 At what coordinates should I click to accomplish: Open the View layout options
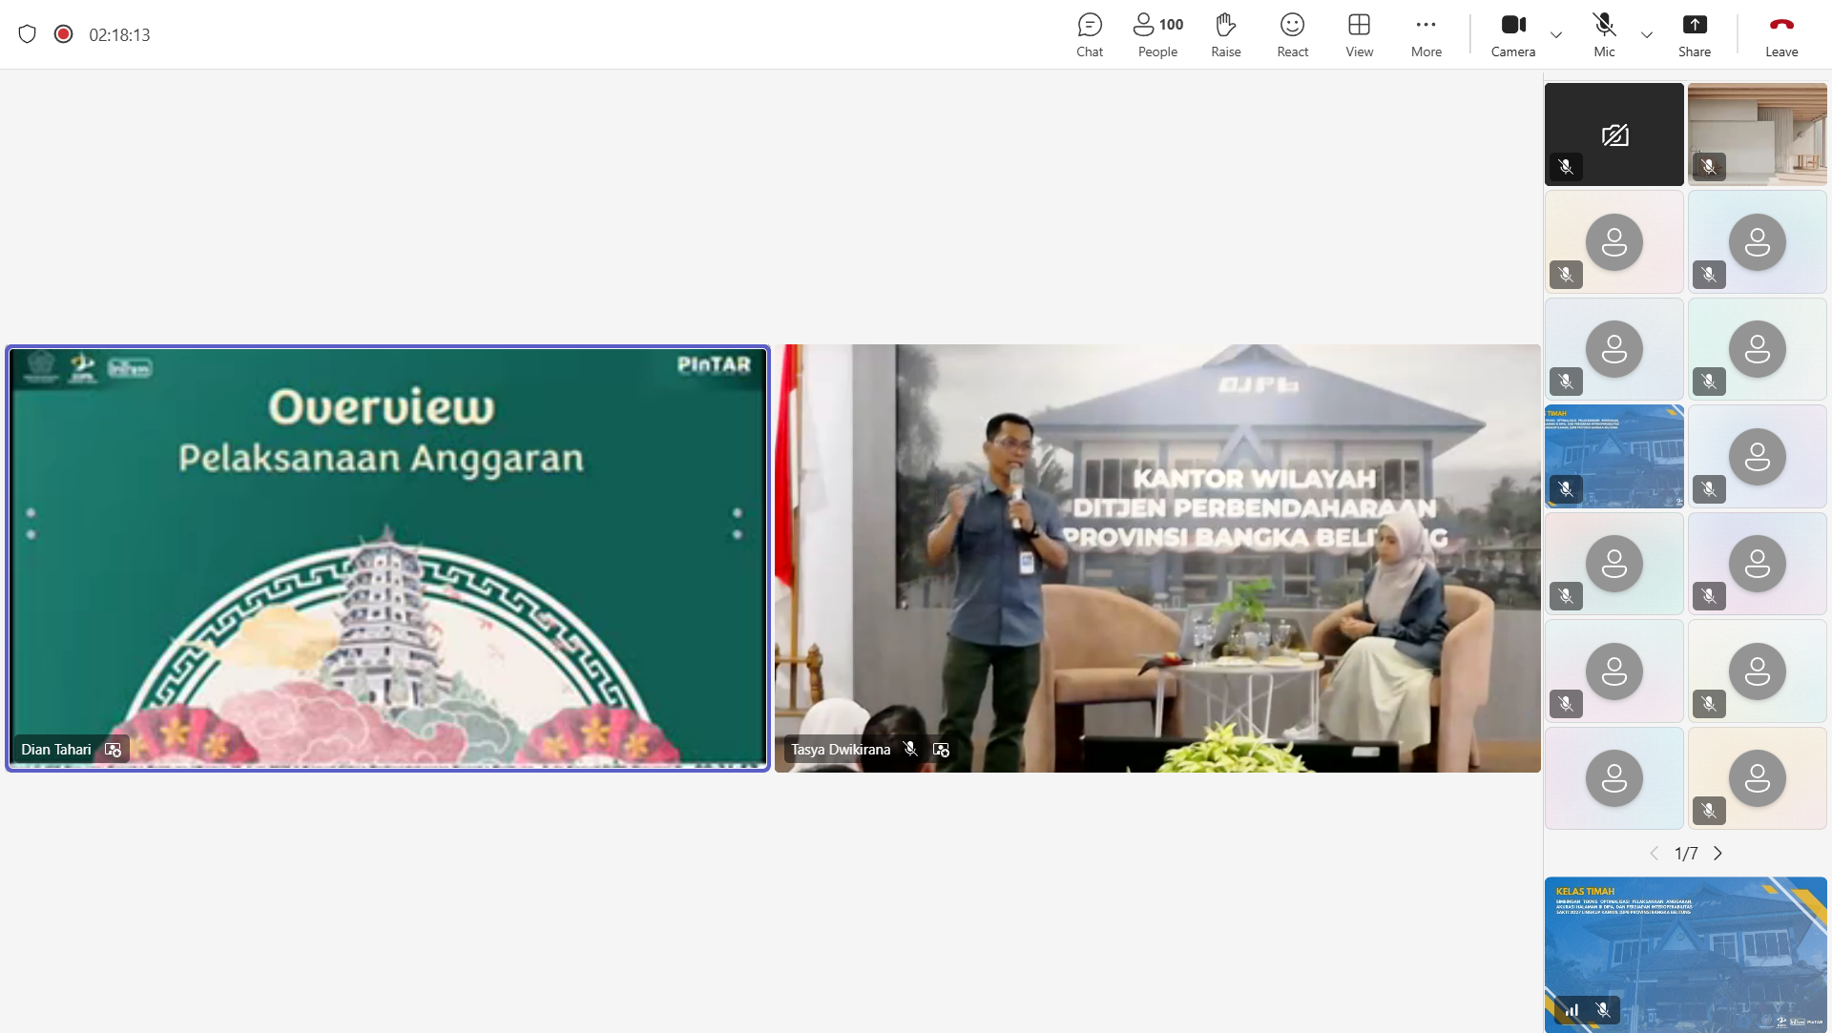pos(1360,35)
